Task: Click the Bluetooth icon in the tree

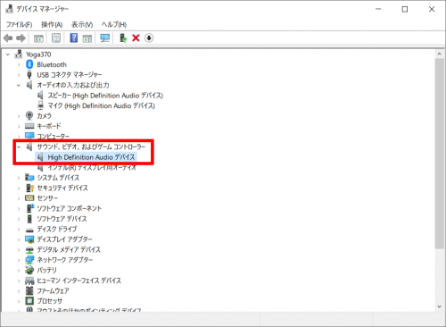Action: click(29, 64)
